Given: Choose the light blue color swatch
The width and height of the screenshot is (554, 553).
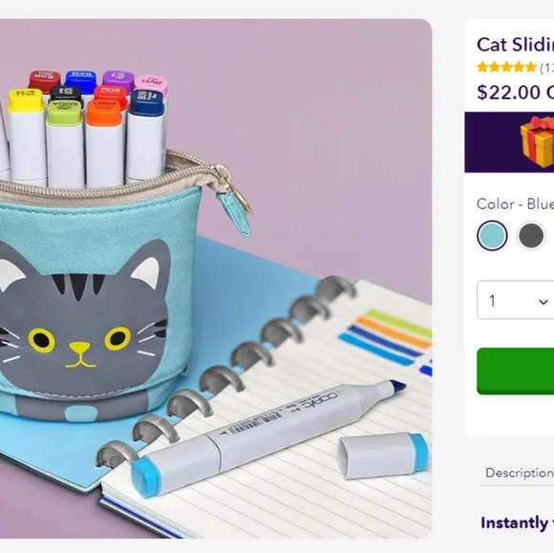Looking at the screenshot, I should click(492, 236).
